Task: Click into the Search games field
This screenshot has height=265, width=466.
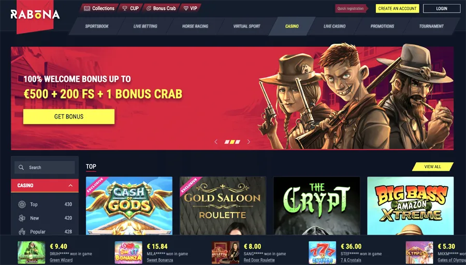Action: (x=45, y=167)
